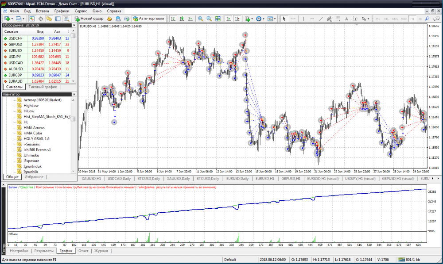The height and width of the screenshot is (264, 443).
Task: Tile chart windows with the grid icon
Action: pos(218,19)
